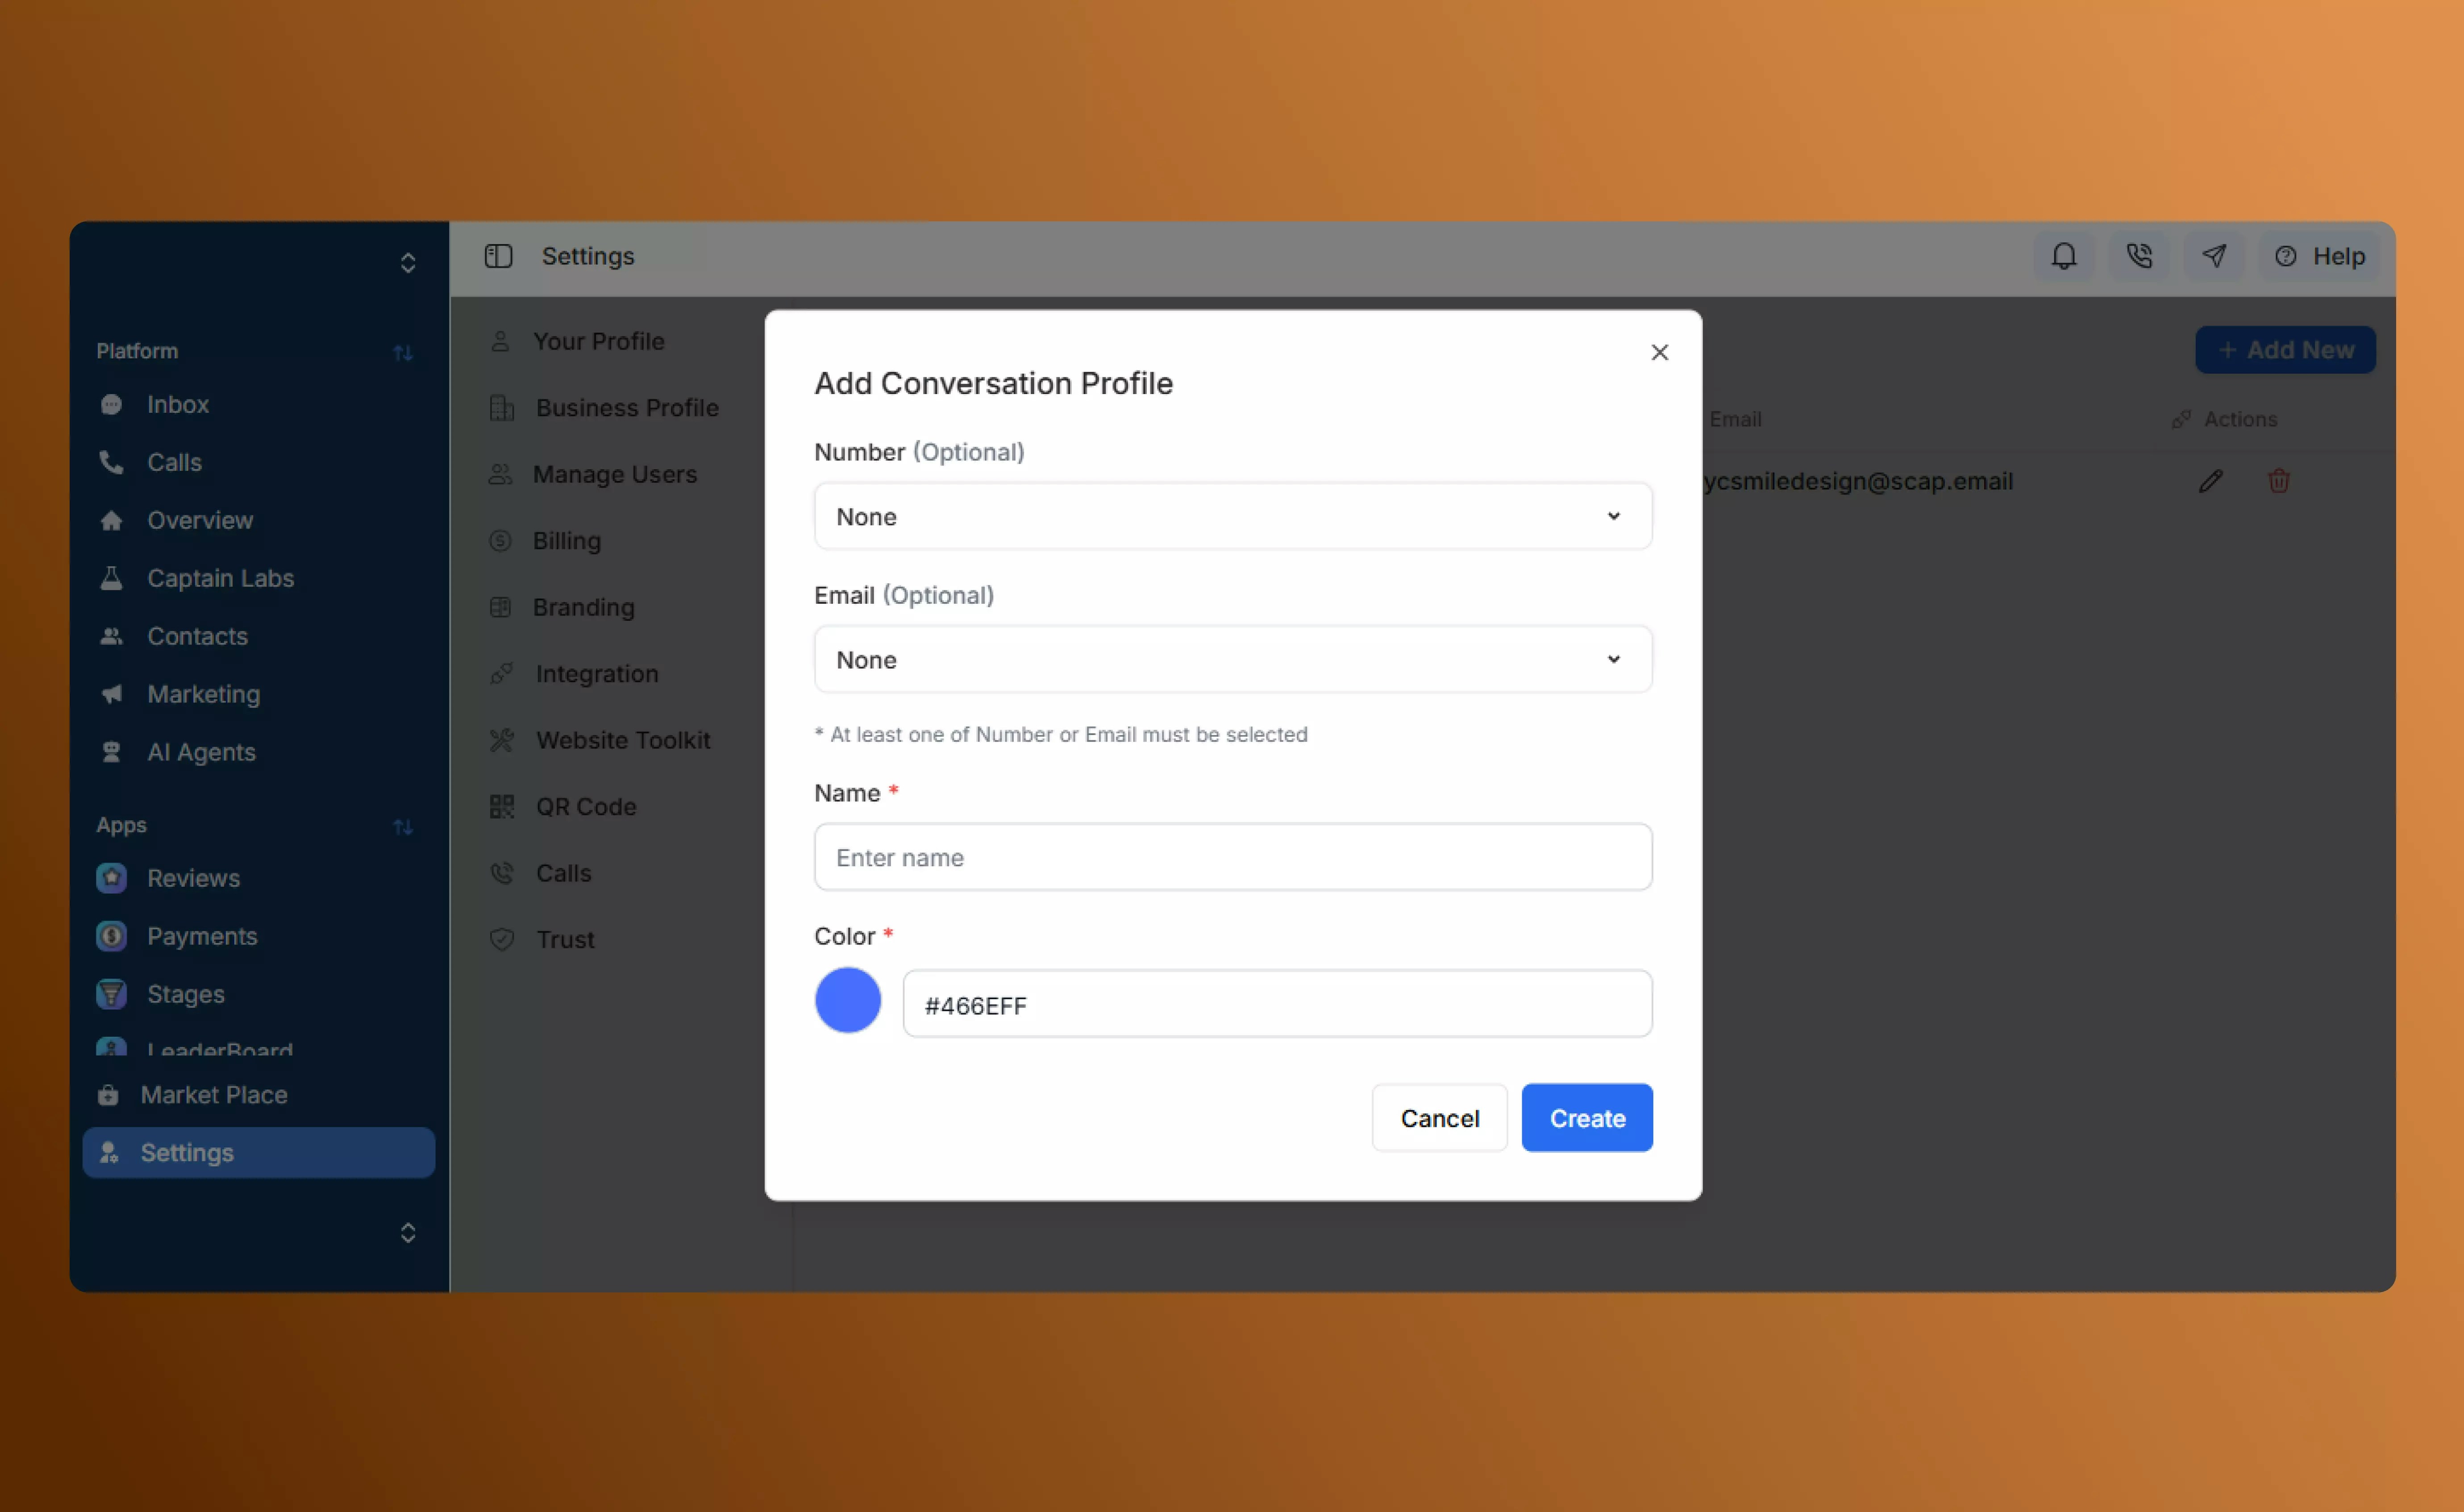Click the pencil edit icon

2210,481
